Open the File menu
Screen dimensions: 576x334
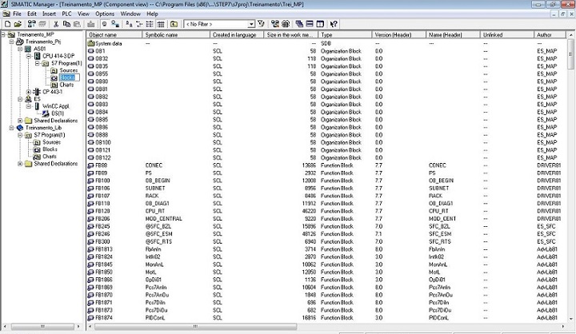point(17,14)
